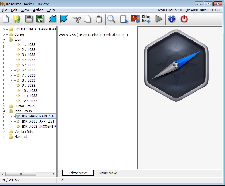Screen dimensions: 225x186
Task: Click the Save floppy disk icon
Action: tap(29, 19)
